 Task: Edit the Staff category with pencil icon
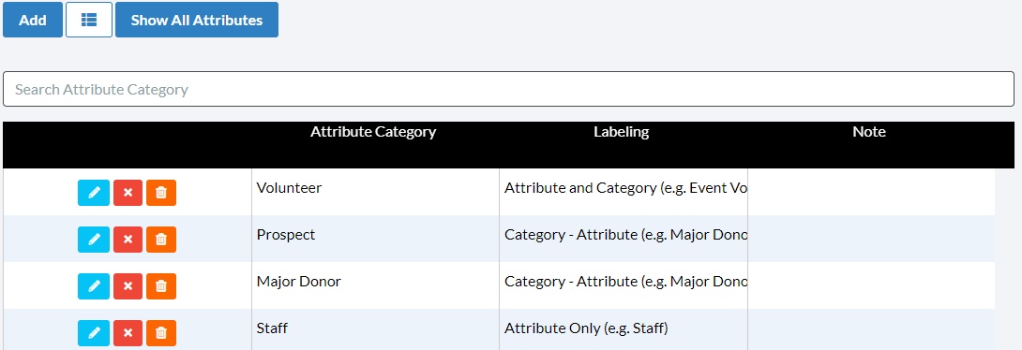coord(94,333)
